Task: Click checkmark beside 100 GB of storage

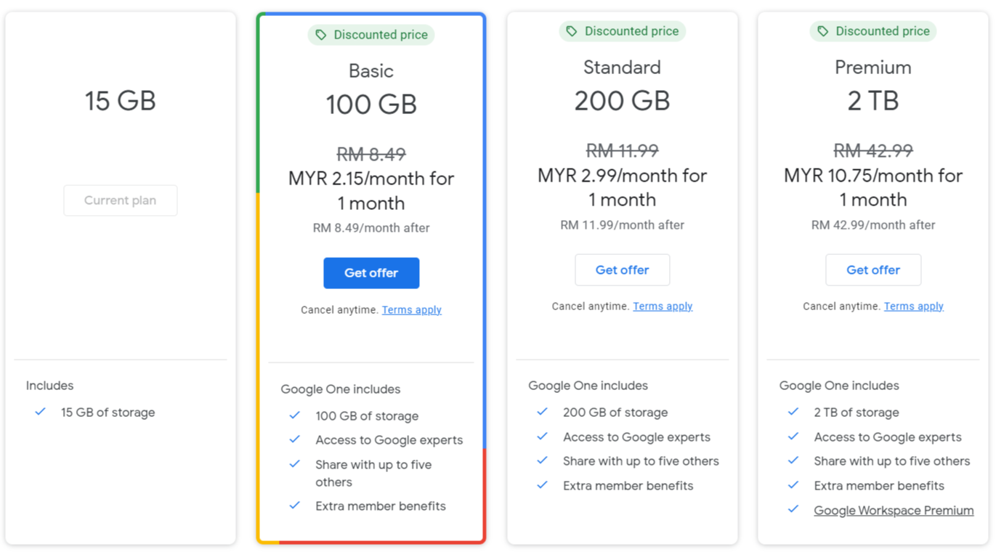Action: [295, 415]
